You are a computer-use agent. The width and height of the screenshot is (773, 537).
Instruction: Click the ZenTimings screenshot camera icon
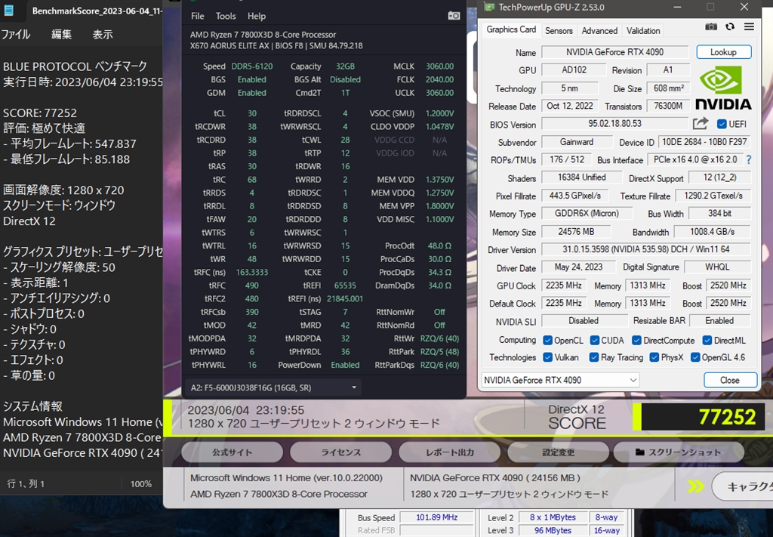(x=454, y=16)
